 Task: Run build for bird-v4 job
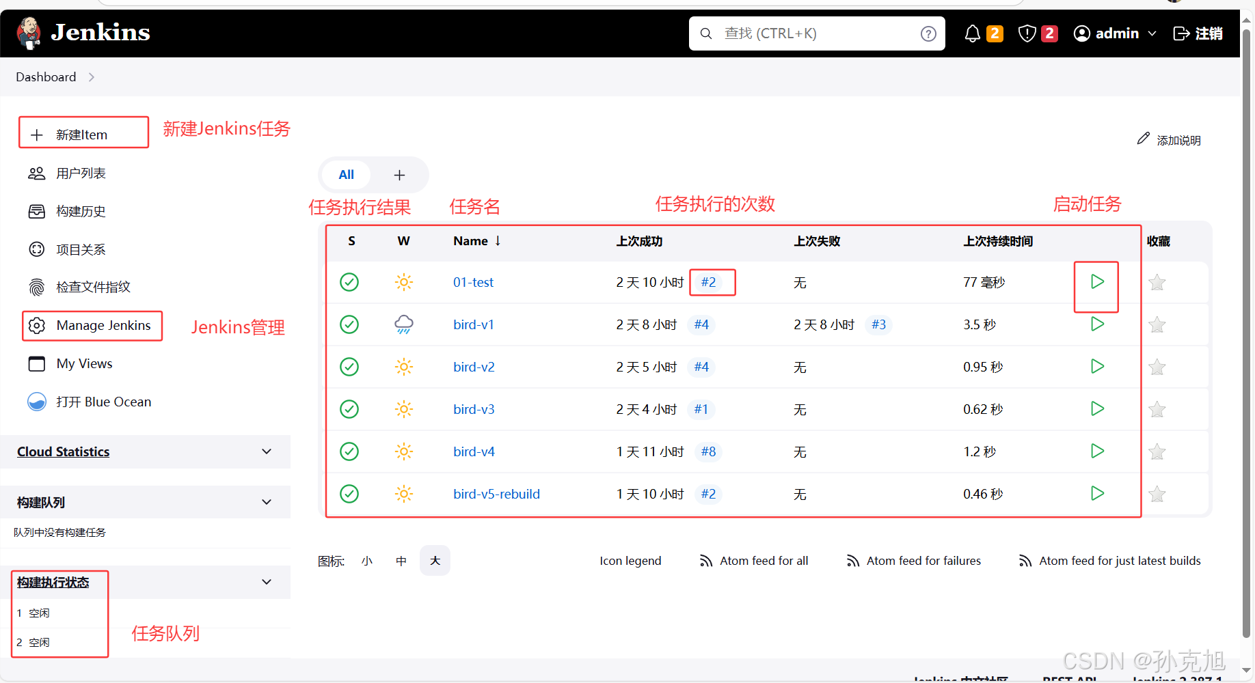(1097, 451)
